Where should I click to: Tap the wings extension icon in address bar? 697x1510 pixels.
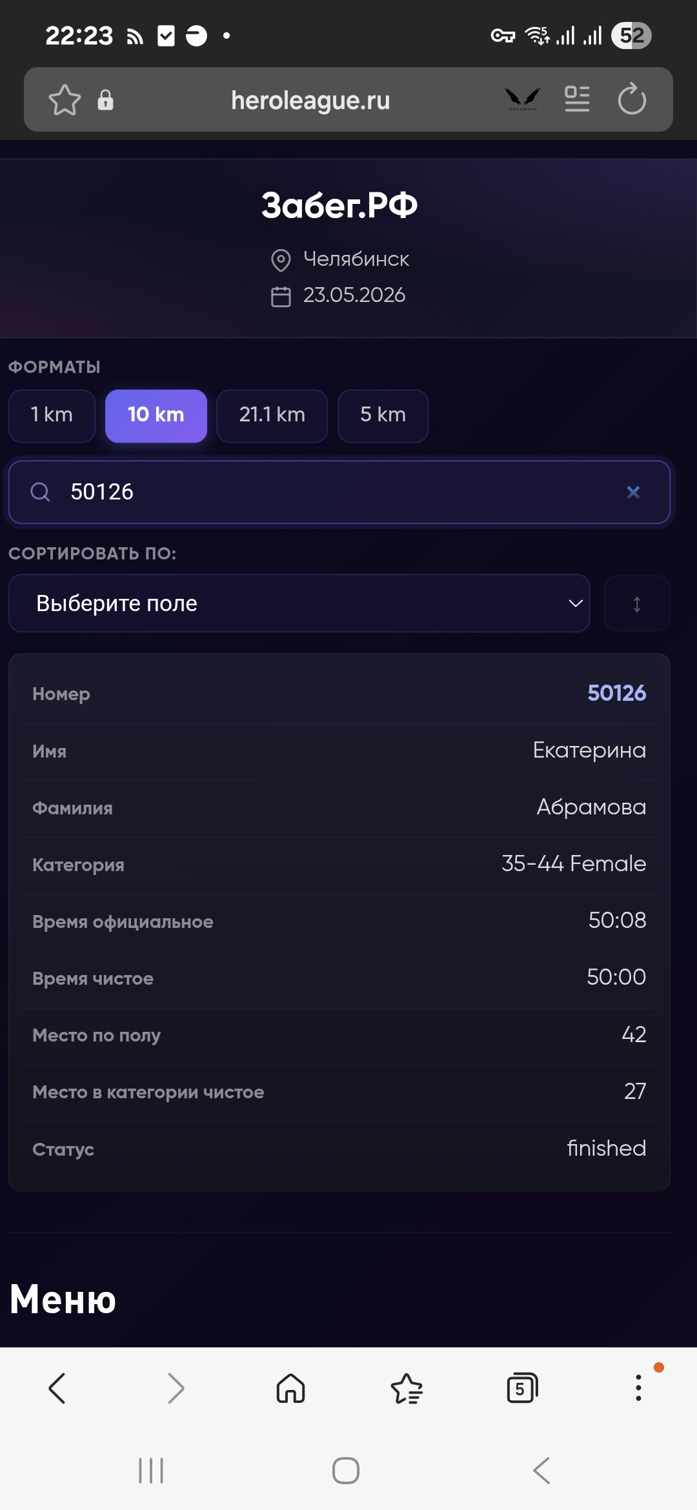point(522,99)
